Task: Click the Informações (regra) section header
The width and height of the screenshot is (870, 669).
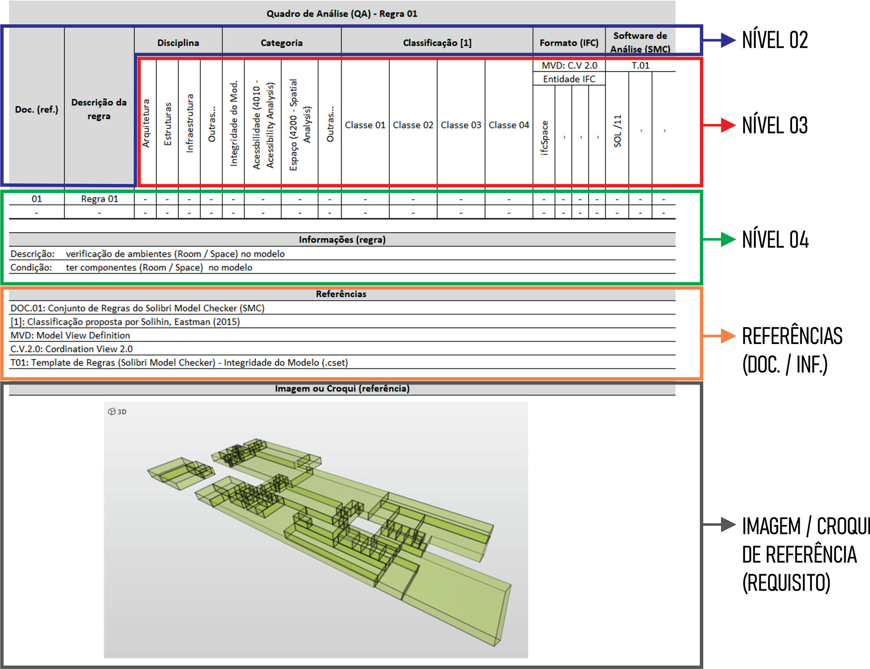Action: coord(342,240)
